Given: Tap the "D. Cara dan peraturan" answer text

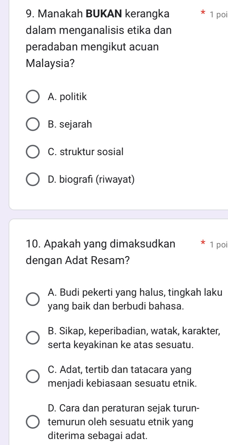Looking at the screenshot, I should [123, 422].
